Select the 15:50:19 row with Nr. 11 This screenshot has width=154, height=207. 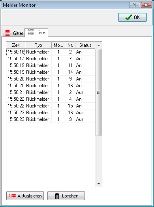51,65
